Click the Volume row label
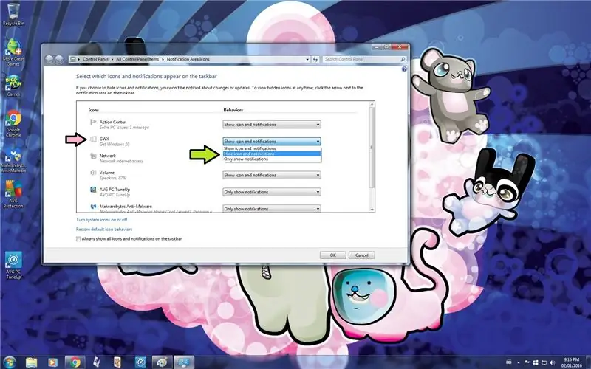The width and height of the screenshot is (591, 369). click(x=106, y=173)
